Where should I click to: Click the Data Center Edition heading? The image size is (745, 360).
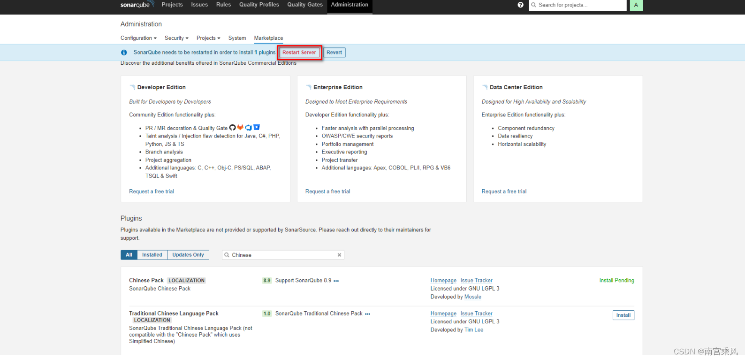pyautogui.click(x=516, y=87)
